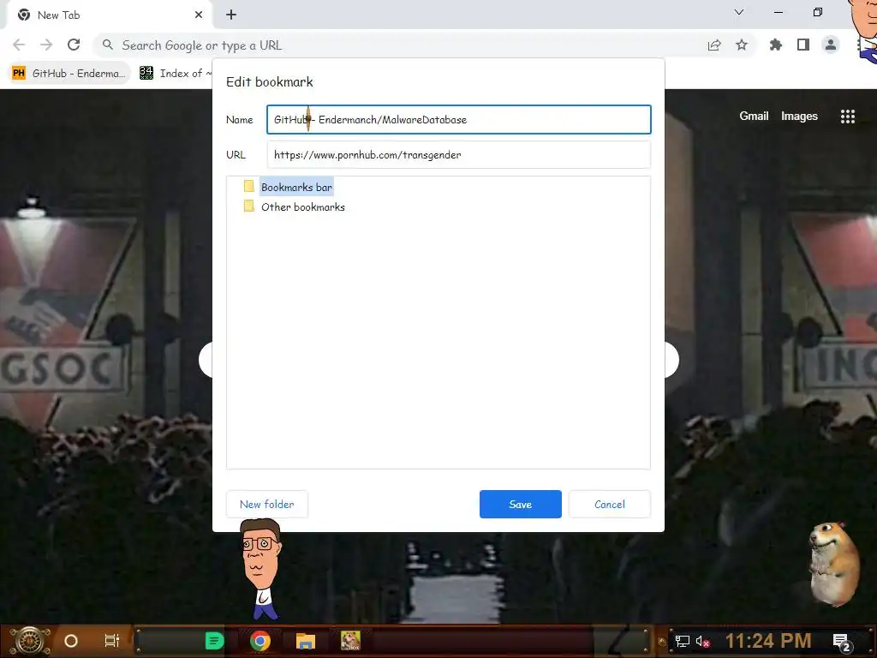
Task: Click the hamster desktop character
Action: coord(834,563)
